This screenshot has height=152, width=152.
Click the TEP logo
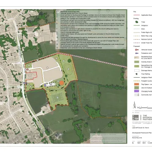coord(135,117)
